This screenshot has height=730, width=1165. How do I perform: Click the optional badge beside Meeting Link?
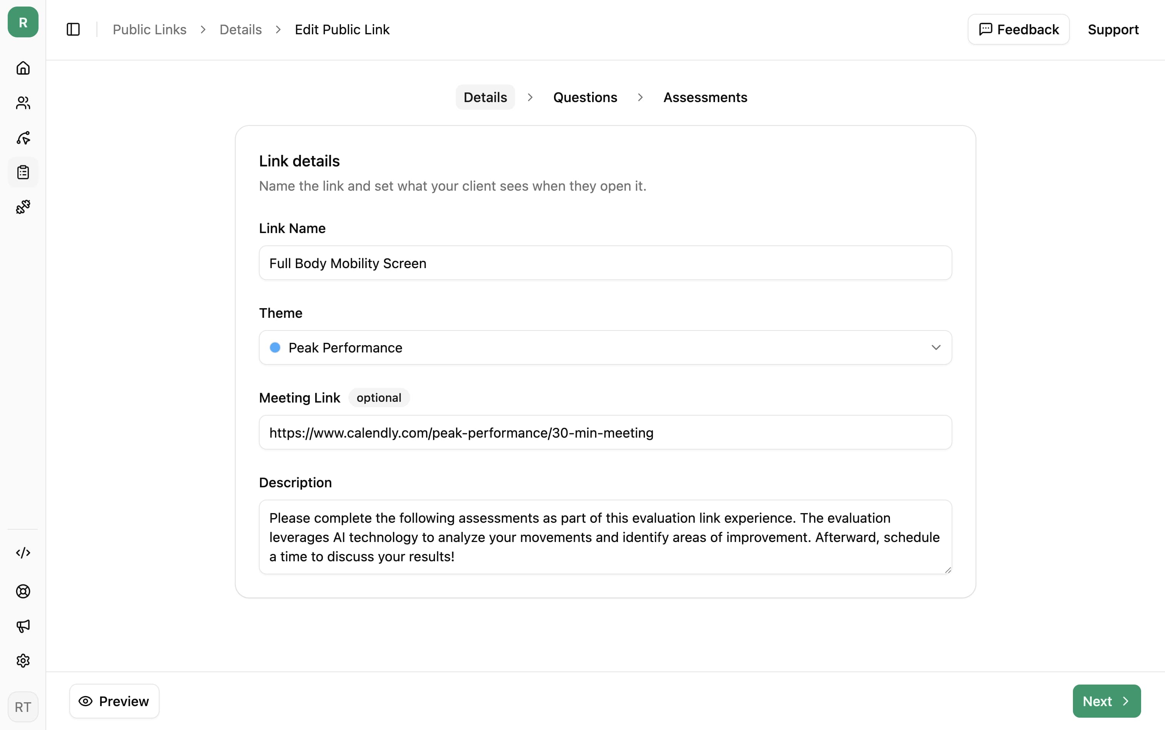[379, 398]
